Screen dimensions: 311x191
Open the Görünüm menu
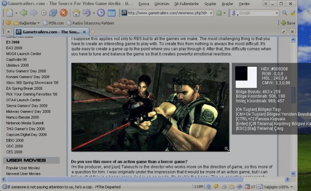tap(162, 4)
